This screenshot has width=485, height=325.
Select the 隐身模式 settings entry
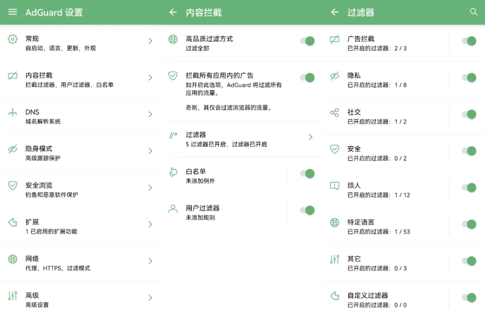click(81, 153)
